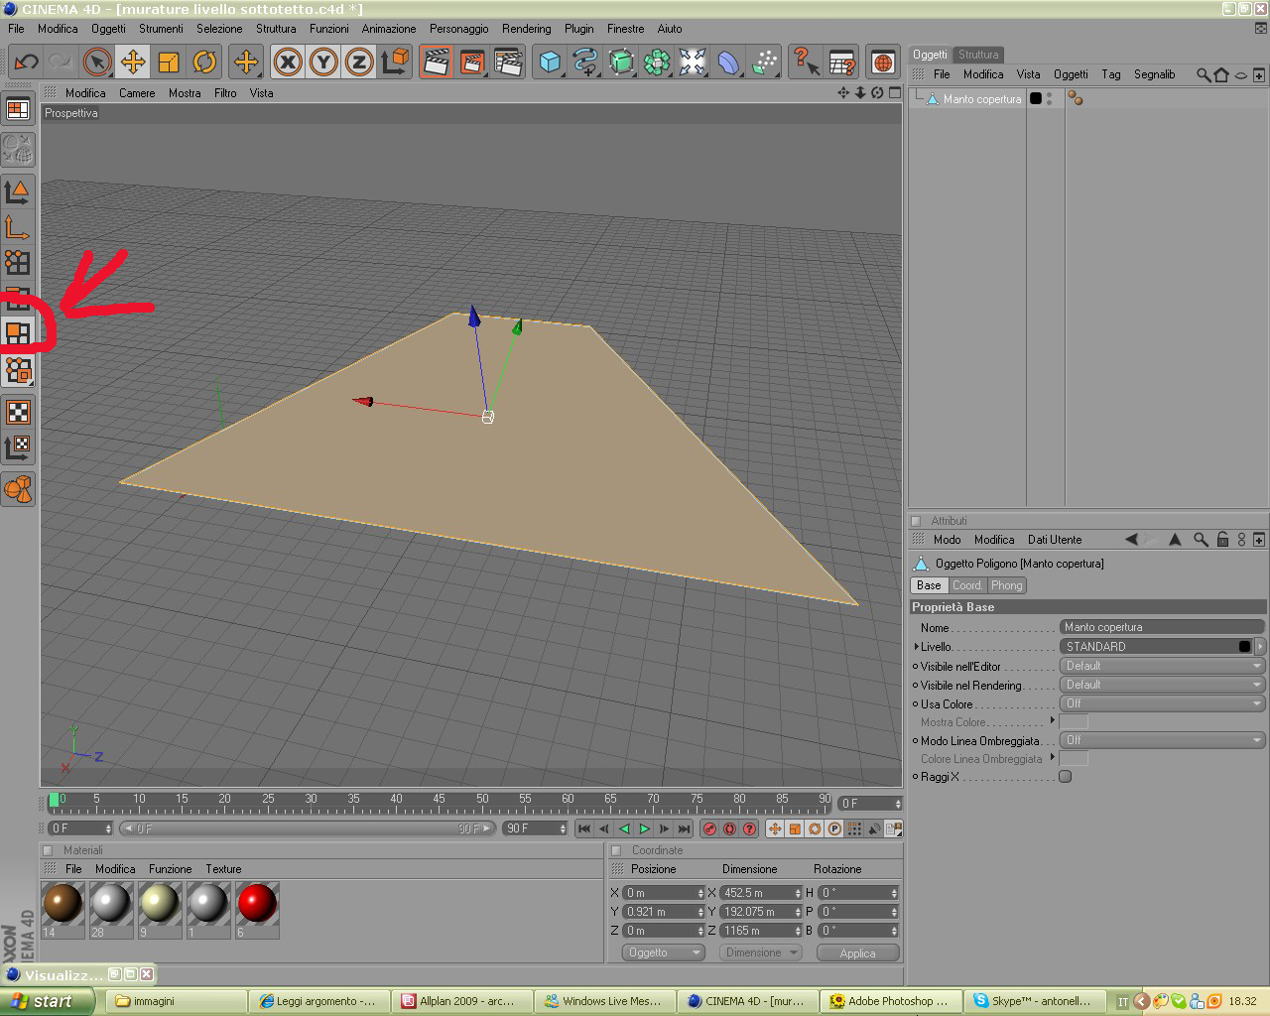Image resolution: width=1270 pixels, height=1016 pixels.
Task: Add a Cube primitive object
Action: tap(550, 63)
